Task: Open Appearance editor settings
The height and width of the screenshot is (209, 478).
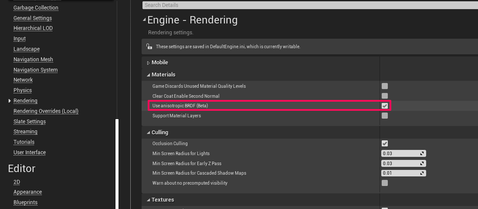Action: coord(28,192)
